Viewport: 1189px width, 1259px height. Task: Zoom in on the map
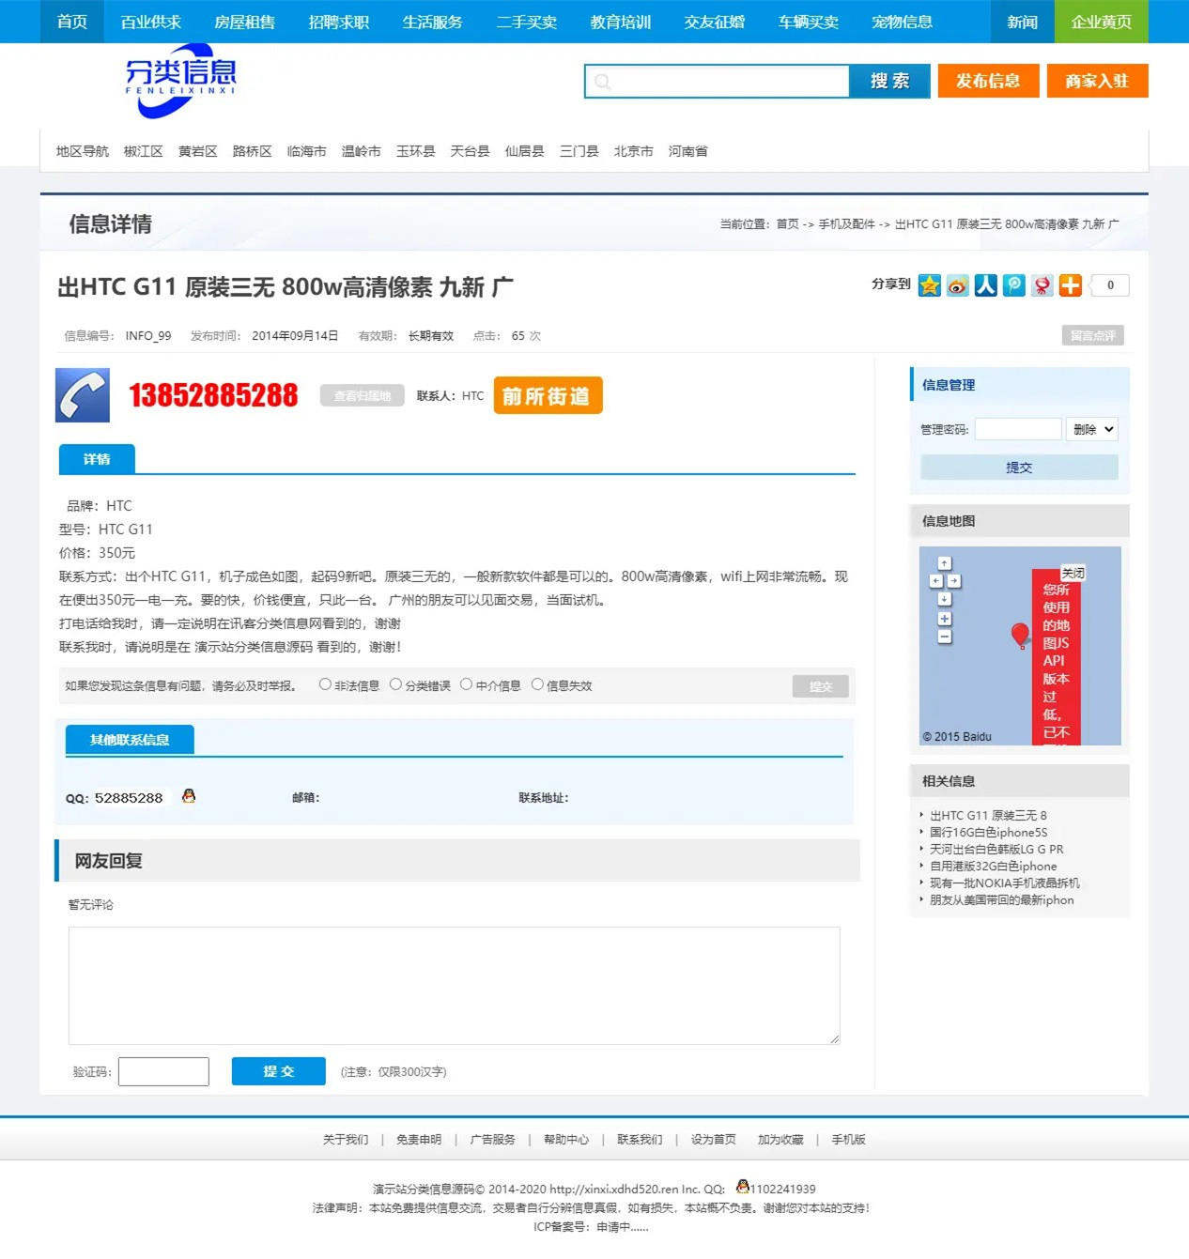coord(945,619)
